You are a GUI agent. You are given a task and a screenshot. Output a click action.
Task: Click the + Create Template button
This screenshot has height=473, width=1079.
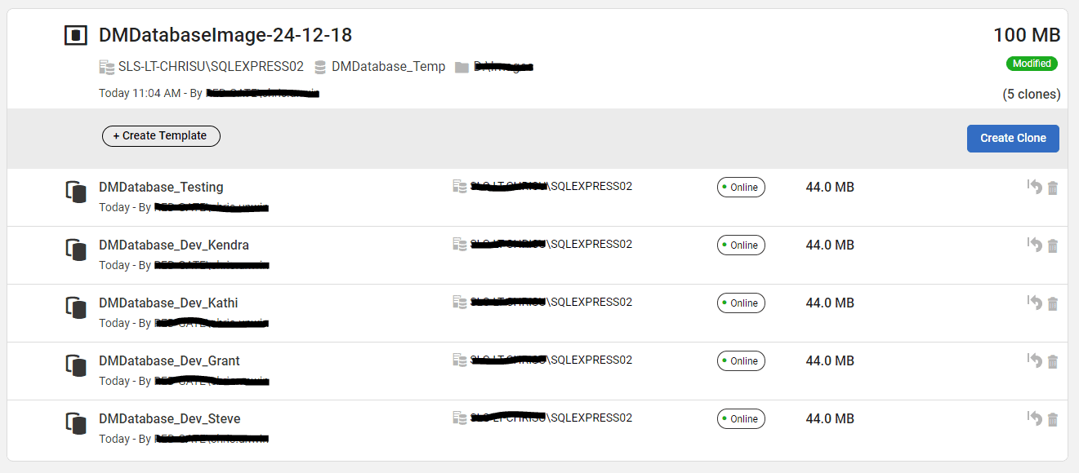(x=161, y=136)
